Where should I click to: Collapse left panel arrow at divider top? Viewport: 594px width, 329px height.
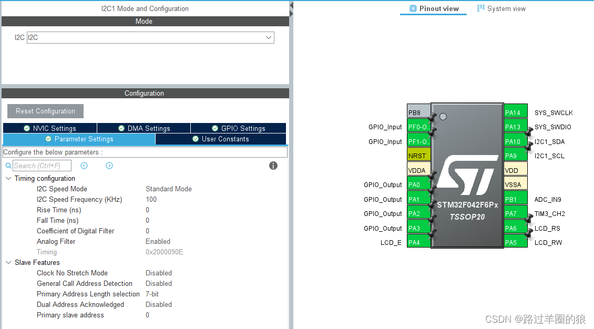coord(291,5)
